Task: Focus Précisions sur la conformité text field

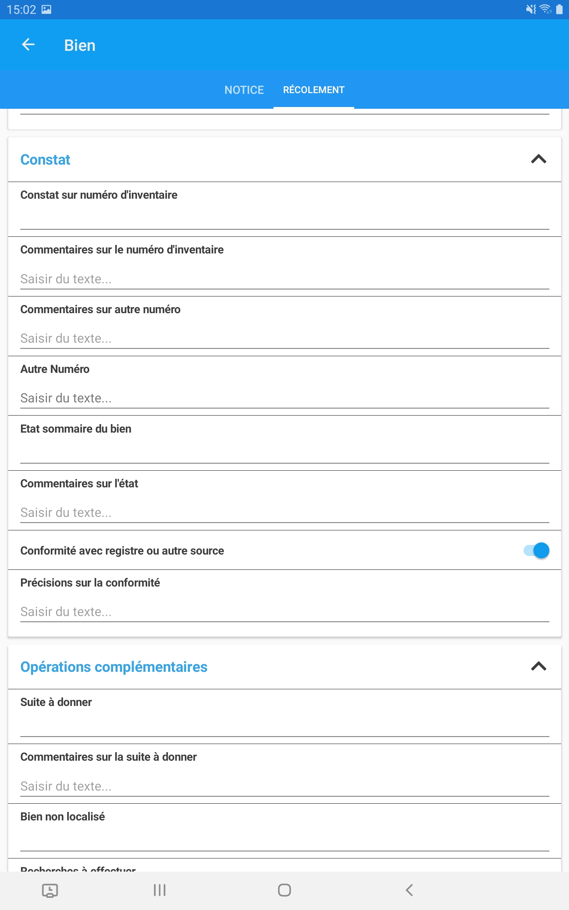Action: click(x=284, y=611)
